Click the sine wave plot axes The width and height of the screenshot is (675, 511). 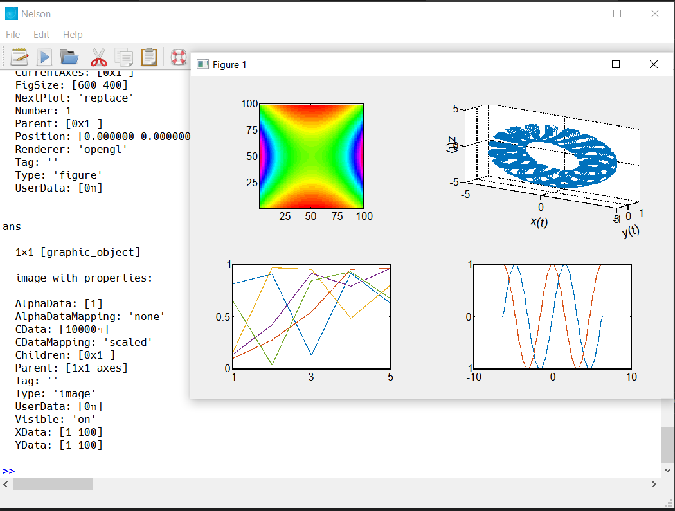553,316
